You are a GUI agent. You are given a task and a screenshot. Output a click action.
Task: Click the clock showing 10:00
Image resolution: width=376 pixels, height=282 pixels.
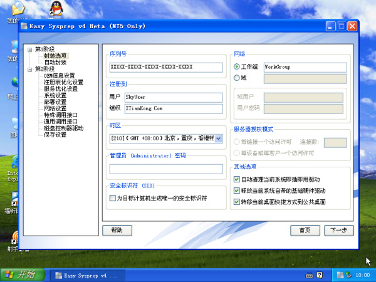363,275
